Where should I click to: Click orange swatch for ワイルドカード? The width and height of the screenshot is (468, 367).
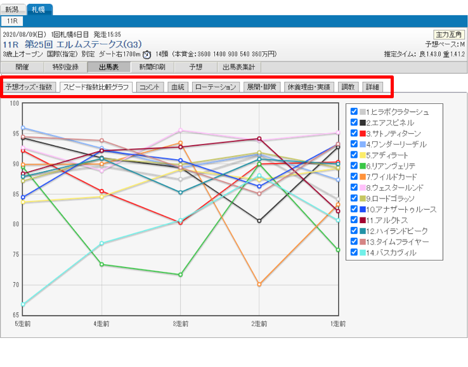click(363, 177)
